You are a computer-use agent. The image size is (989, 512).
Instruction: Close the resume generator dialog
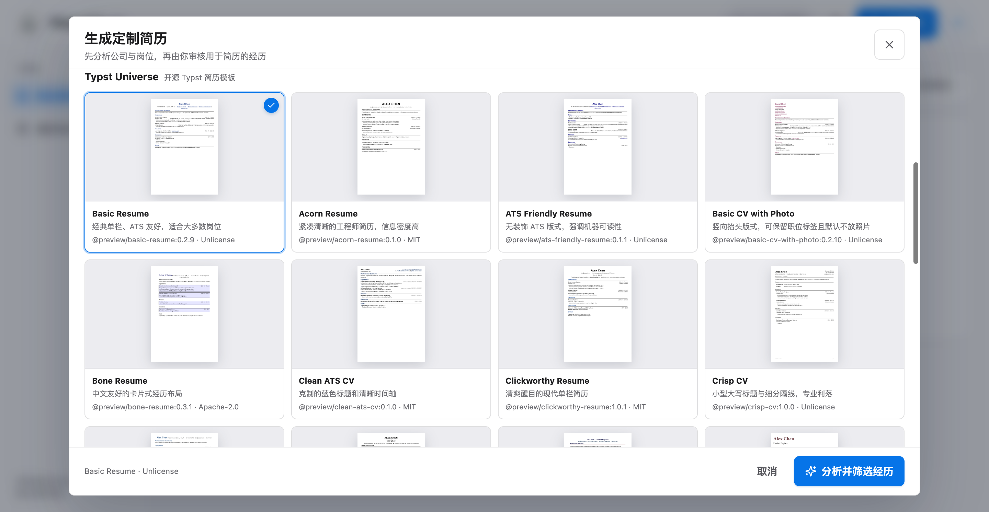[x=889, y=45]
